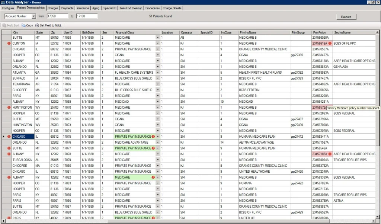Image resolution: width=381 pixels, height=224 pixels.
Task: Click the BirthDate column header
Action: tap(91, 32)
